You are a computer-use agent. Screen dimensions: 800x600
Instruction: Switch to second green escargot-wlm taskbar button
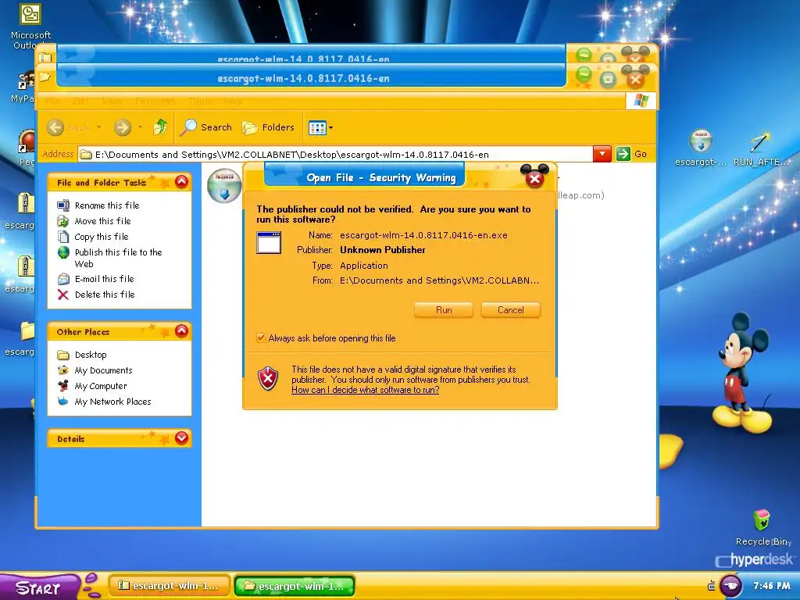[x=295, y=586]
